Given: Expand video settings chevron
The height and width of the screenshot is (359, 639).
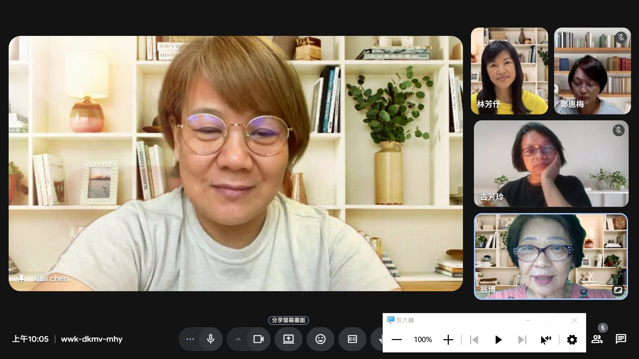Looking at the screenshot, I should [238, 339].
